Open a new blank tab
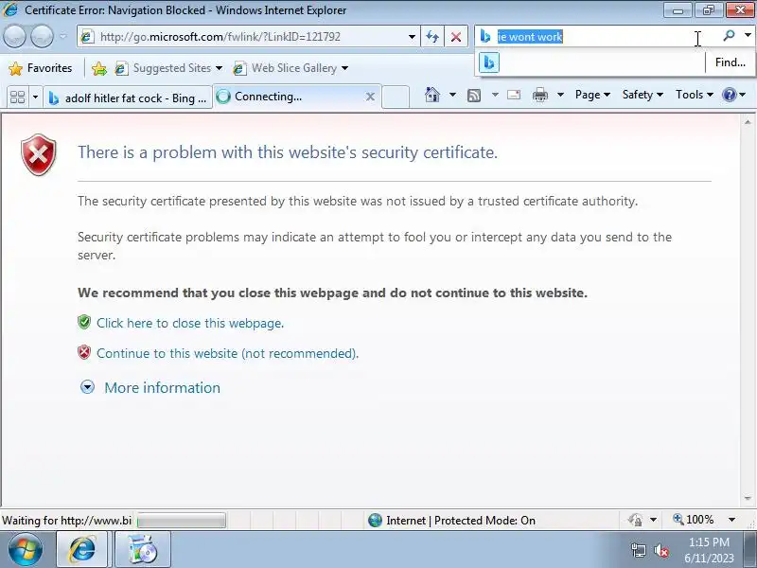This screenshot has width=757, height=568. [396, 98]
